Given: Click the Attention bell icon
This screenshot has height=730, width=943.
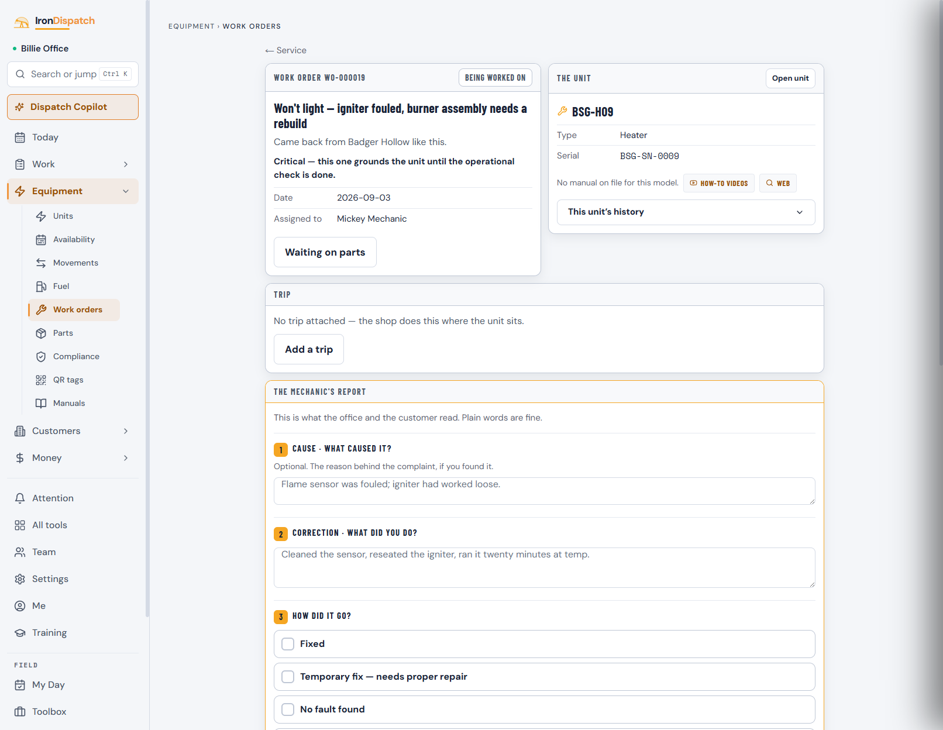Looking at the screenshot, I should [x=20, y=498].
